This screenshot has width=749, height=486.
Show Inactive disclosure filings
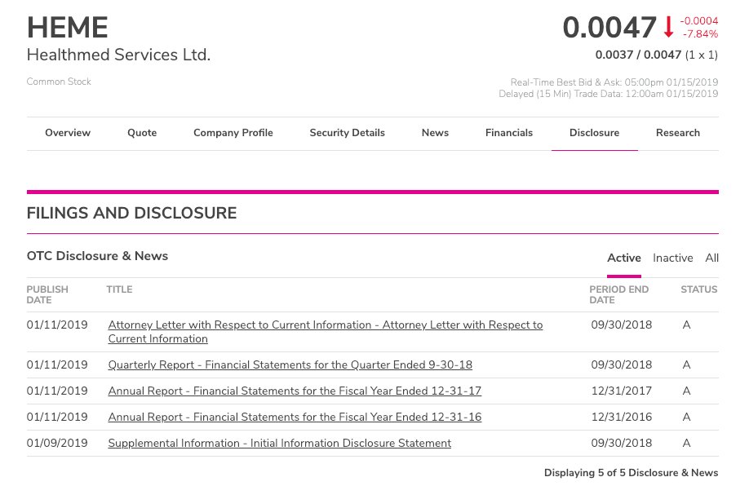(672, 258)
